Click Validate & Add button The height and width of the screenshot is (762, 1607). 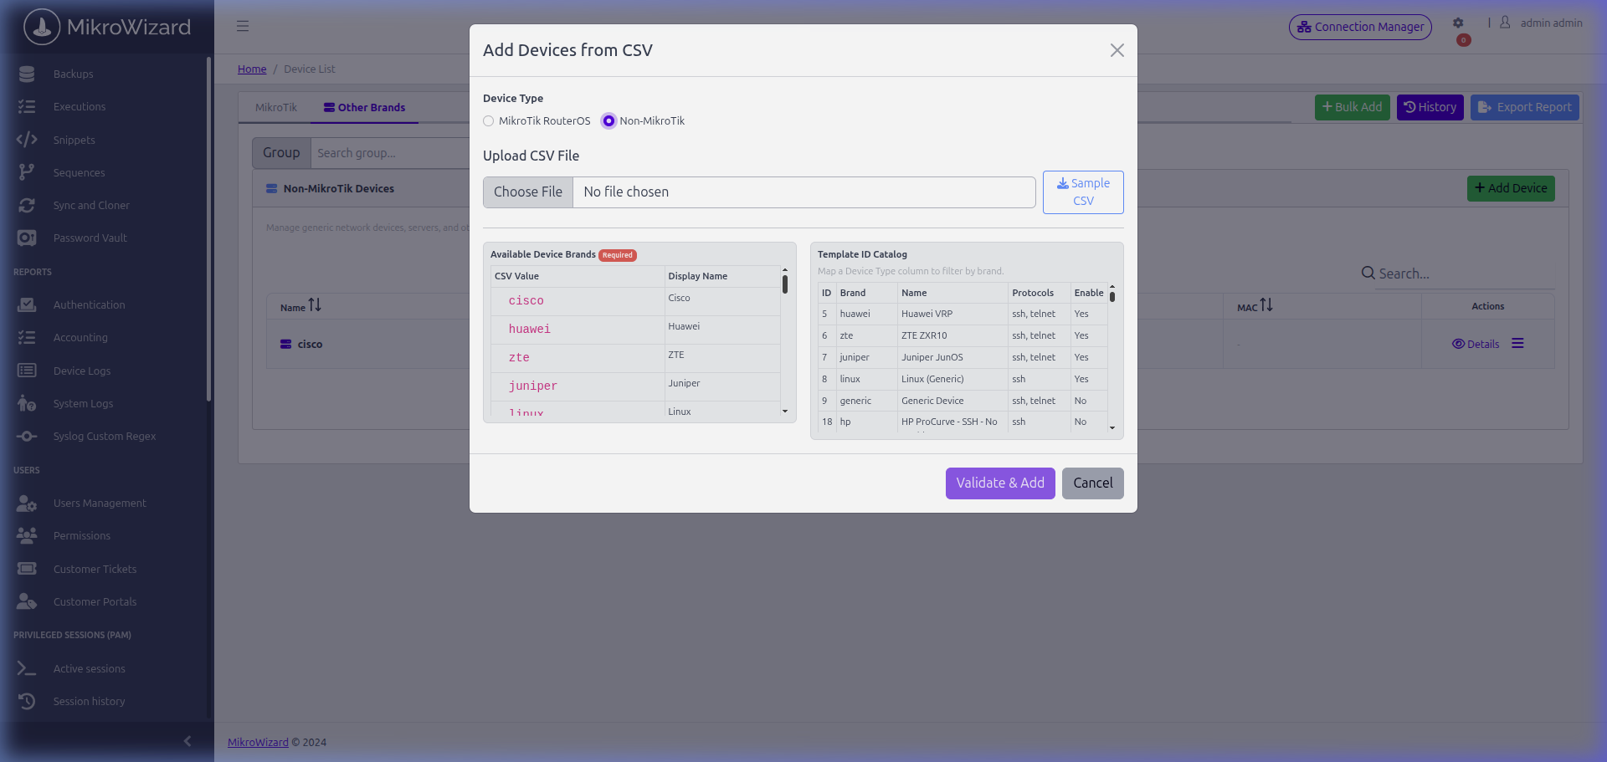pos(1000,483)
